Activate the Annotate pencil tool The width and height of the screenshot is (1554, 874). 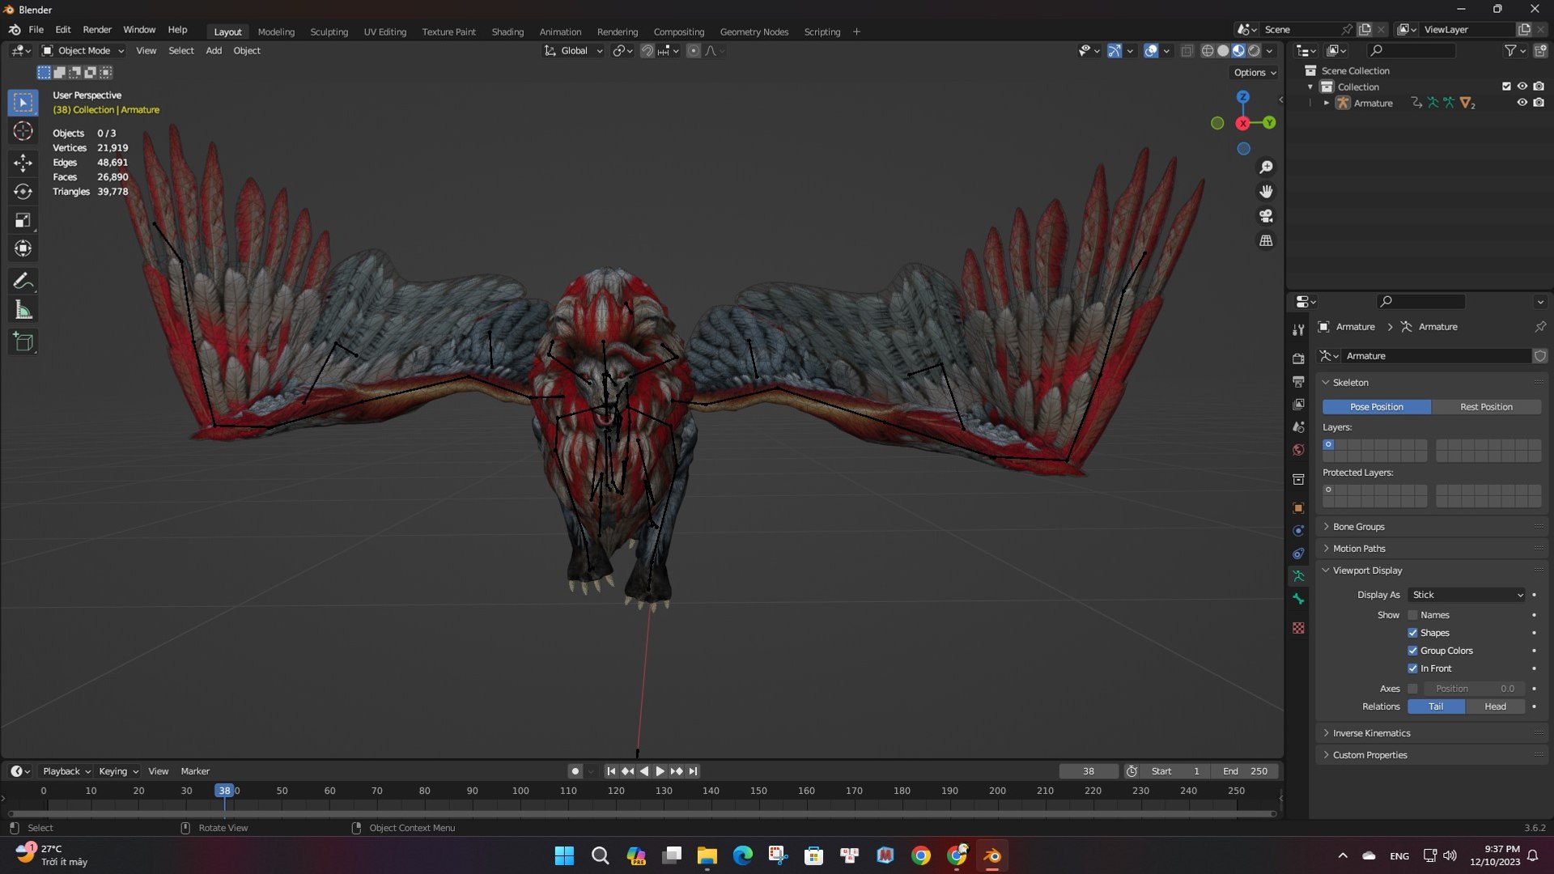[x=23, y=281]
